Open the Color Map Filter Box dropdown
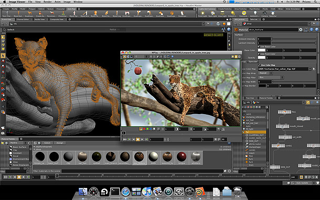This screenshot has width=320, height=200. pyautogui.click(x=271, y=77)
